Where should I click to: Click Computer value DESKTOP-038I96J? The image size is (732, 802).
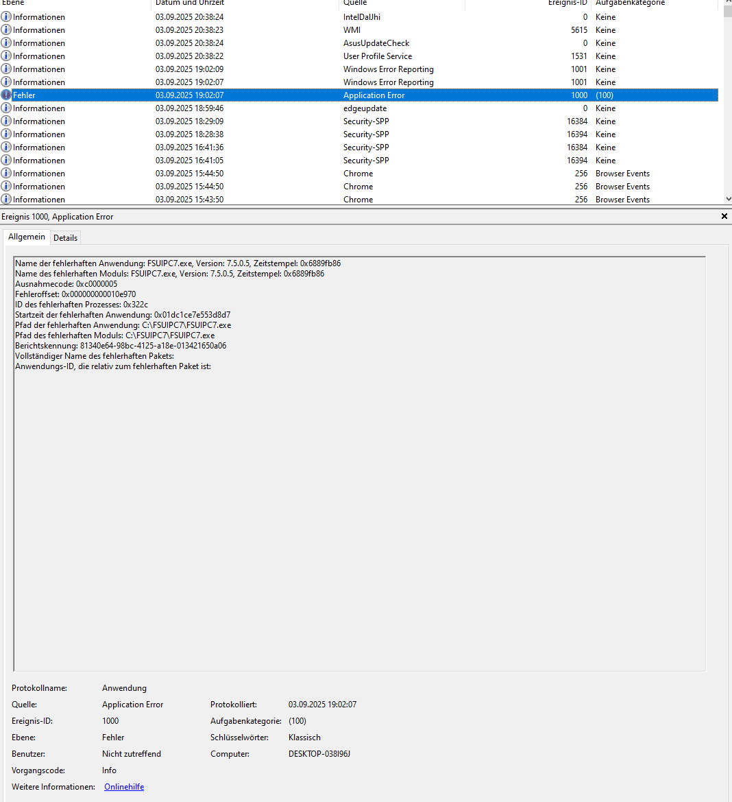pos(319,754)
